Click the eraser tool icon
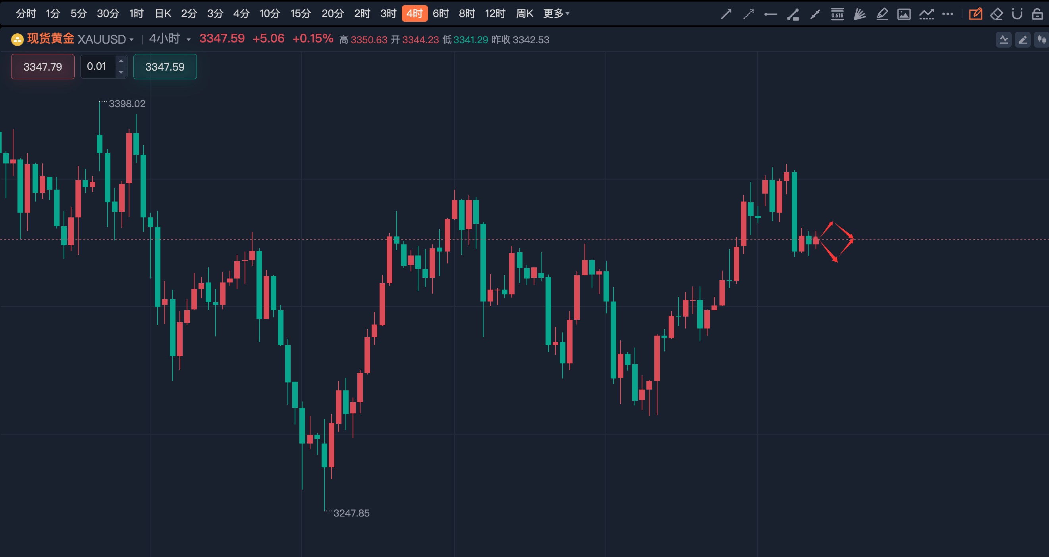The width and height of the screenshot is (1049, 557). pos(997,14)
